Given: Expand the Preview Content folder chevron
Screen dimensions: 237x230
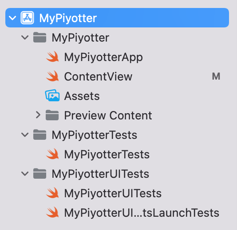Looking at the screenshot, I should click(38, 115).
